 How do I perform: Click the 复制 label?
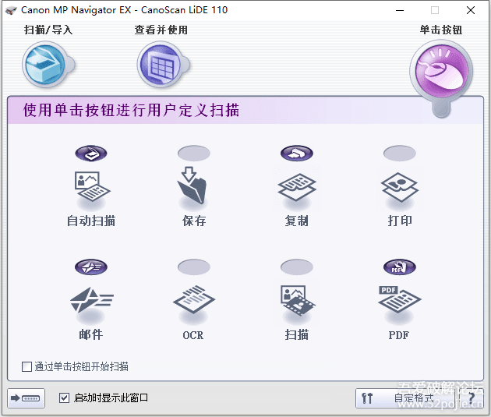[296, 221]
